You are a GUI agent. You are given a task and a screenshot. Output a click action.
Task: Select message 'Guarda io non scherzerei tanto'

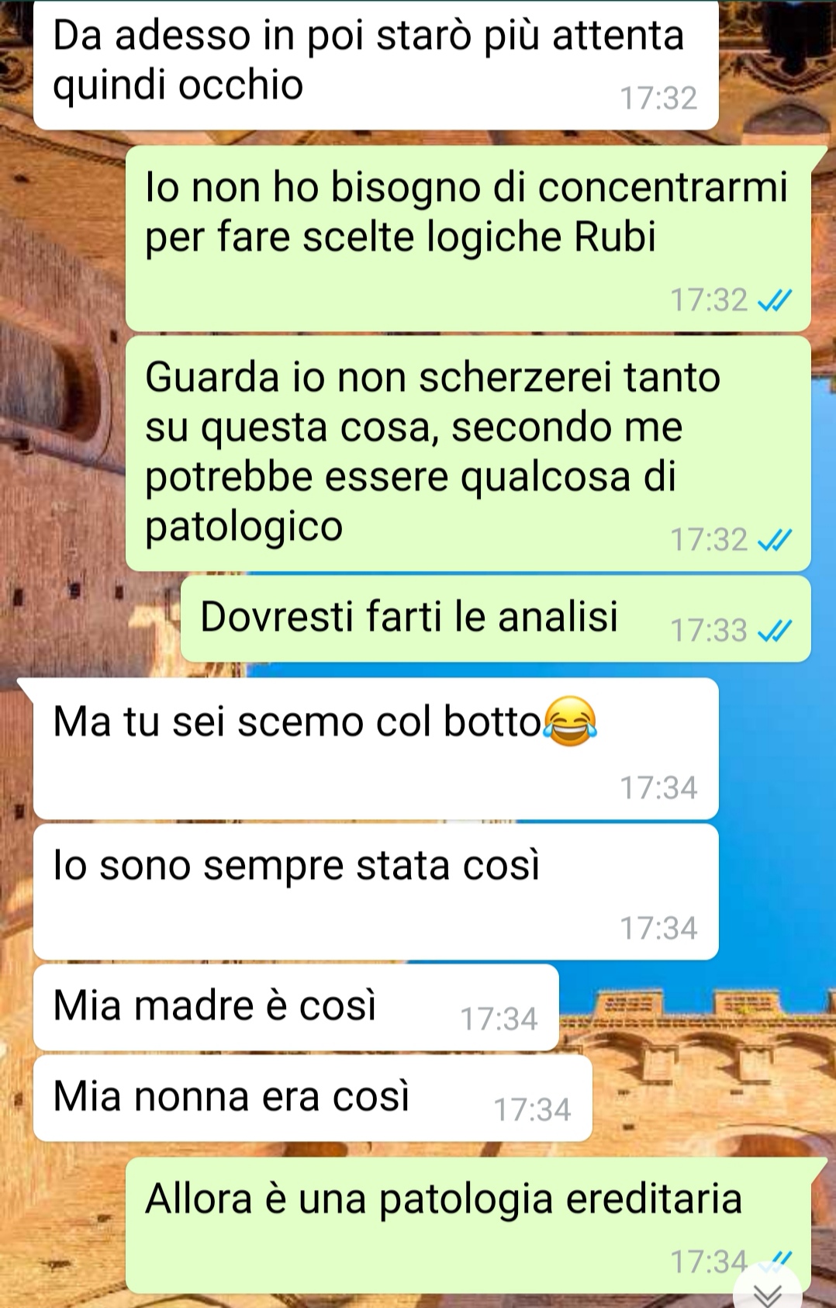468,453
